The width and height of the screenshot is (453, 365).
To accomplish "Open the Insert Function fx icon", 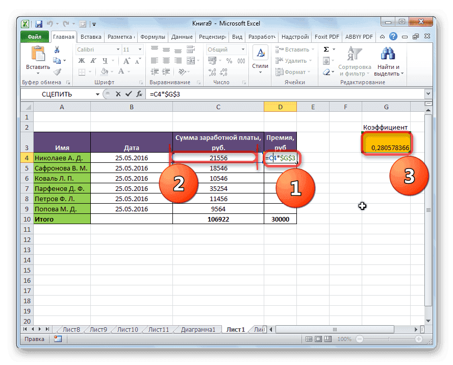I will (139, 94).
